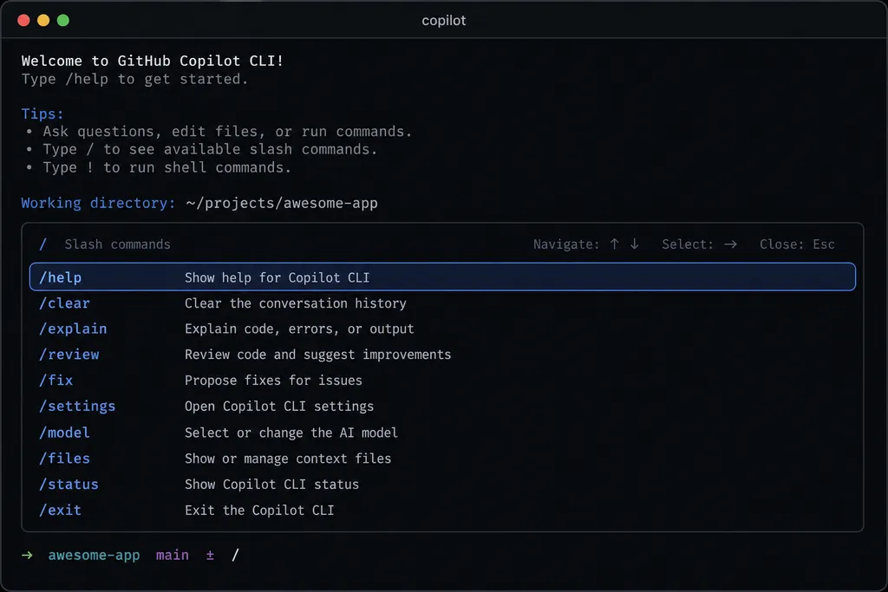Pick the /status command
This screenshot has height=592, width=888.
[x=442, y=485]
